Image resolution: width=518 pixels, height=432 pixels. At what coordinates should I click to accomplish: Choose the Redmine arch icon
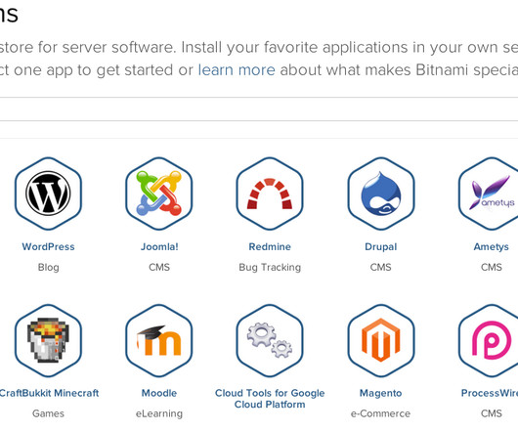coord(270,194)
